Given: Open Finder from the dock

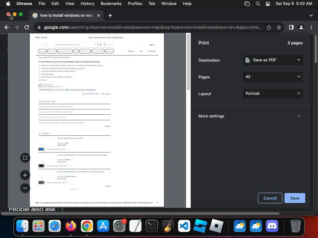Looking at the screenshot, I should 22,226.
